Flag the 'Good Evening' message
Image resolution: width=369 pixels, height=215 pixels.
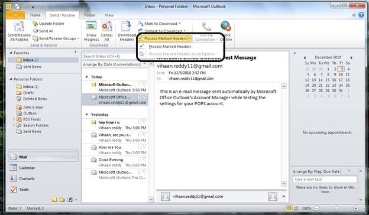pos(144,159)
